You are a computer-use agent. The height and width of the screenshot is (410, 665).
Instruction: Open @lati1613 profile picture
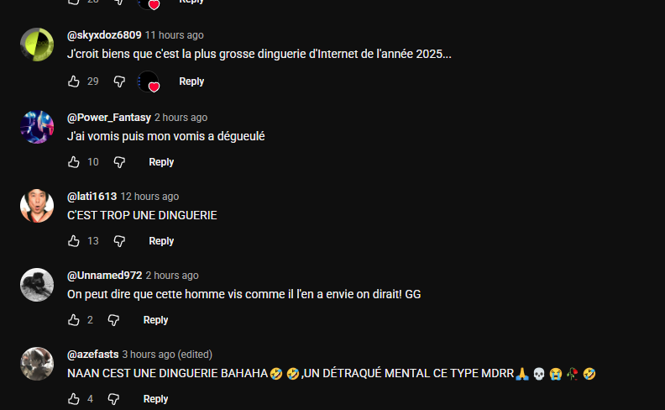pyautogui.click(x=37, y=206)
